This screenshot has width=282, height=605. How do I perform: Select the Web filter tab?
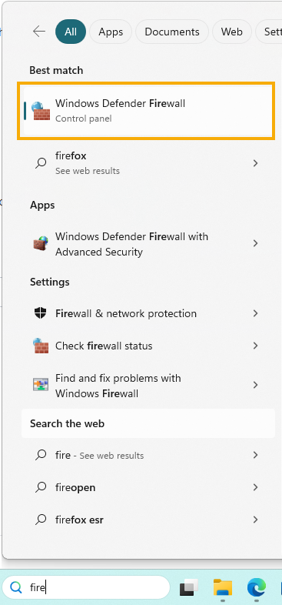click(231, 32)
